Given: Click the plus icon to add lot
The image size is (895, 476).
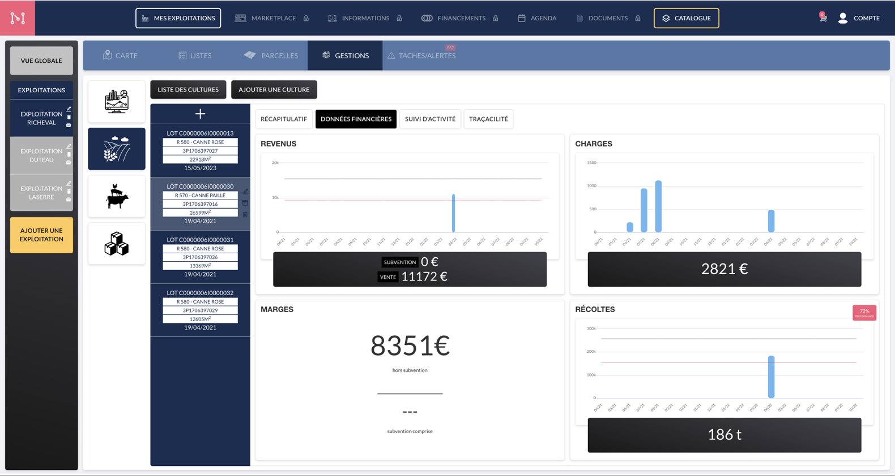Looking at the screenshot, I should 200,114.
